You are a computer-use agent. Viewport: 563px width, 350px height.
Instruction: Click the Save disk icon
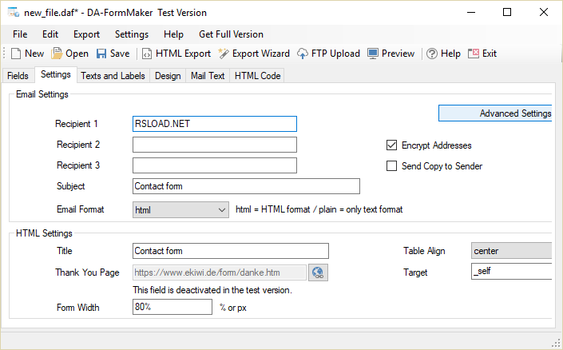click(101, 54)
